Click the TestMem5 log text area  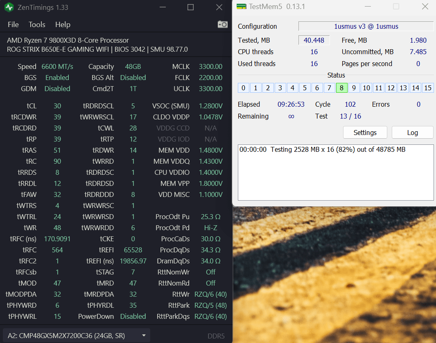(336, 172)
